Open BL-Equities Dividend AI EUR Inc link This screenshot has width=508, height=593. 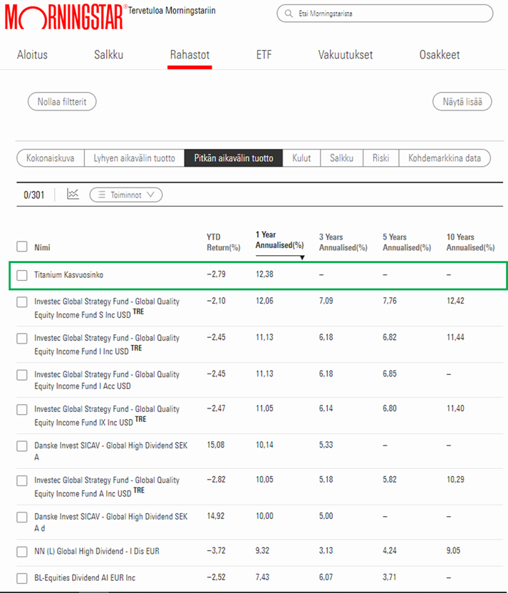(x=85, y=577)
